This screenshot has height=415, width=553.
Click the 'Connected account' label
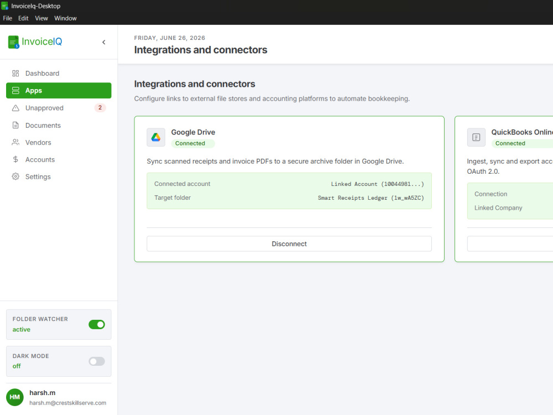(182, 184)
